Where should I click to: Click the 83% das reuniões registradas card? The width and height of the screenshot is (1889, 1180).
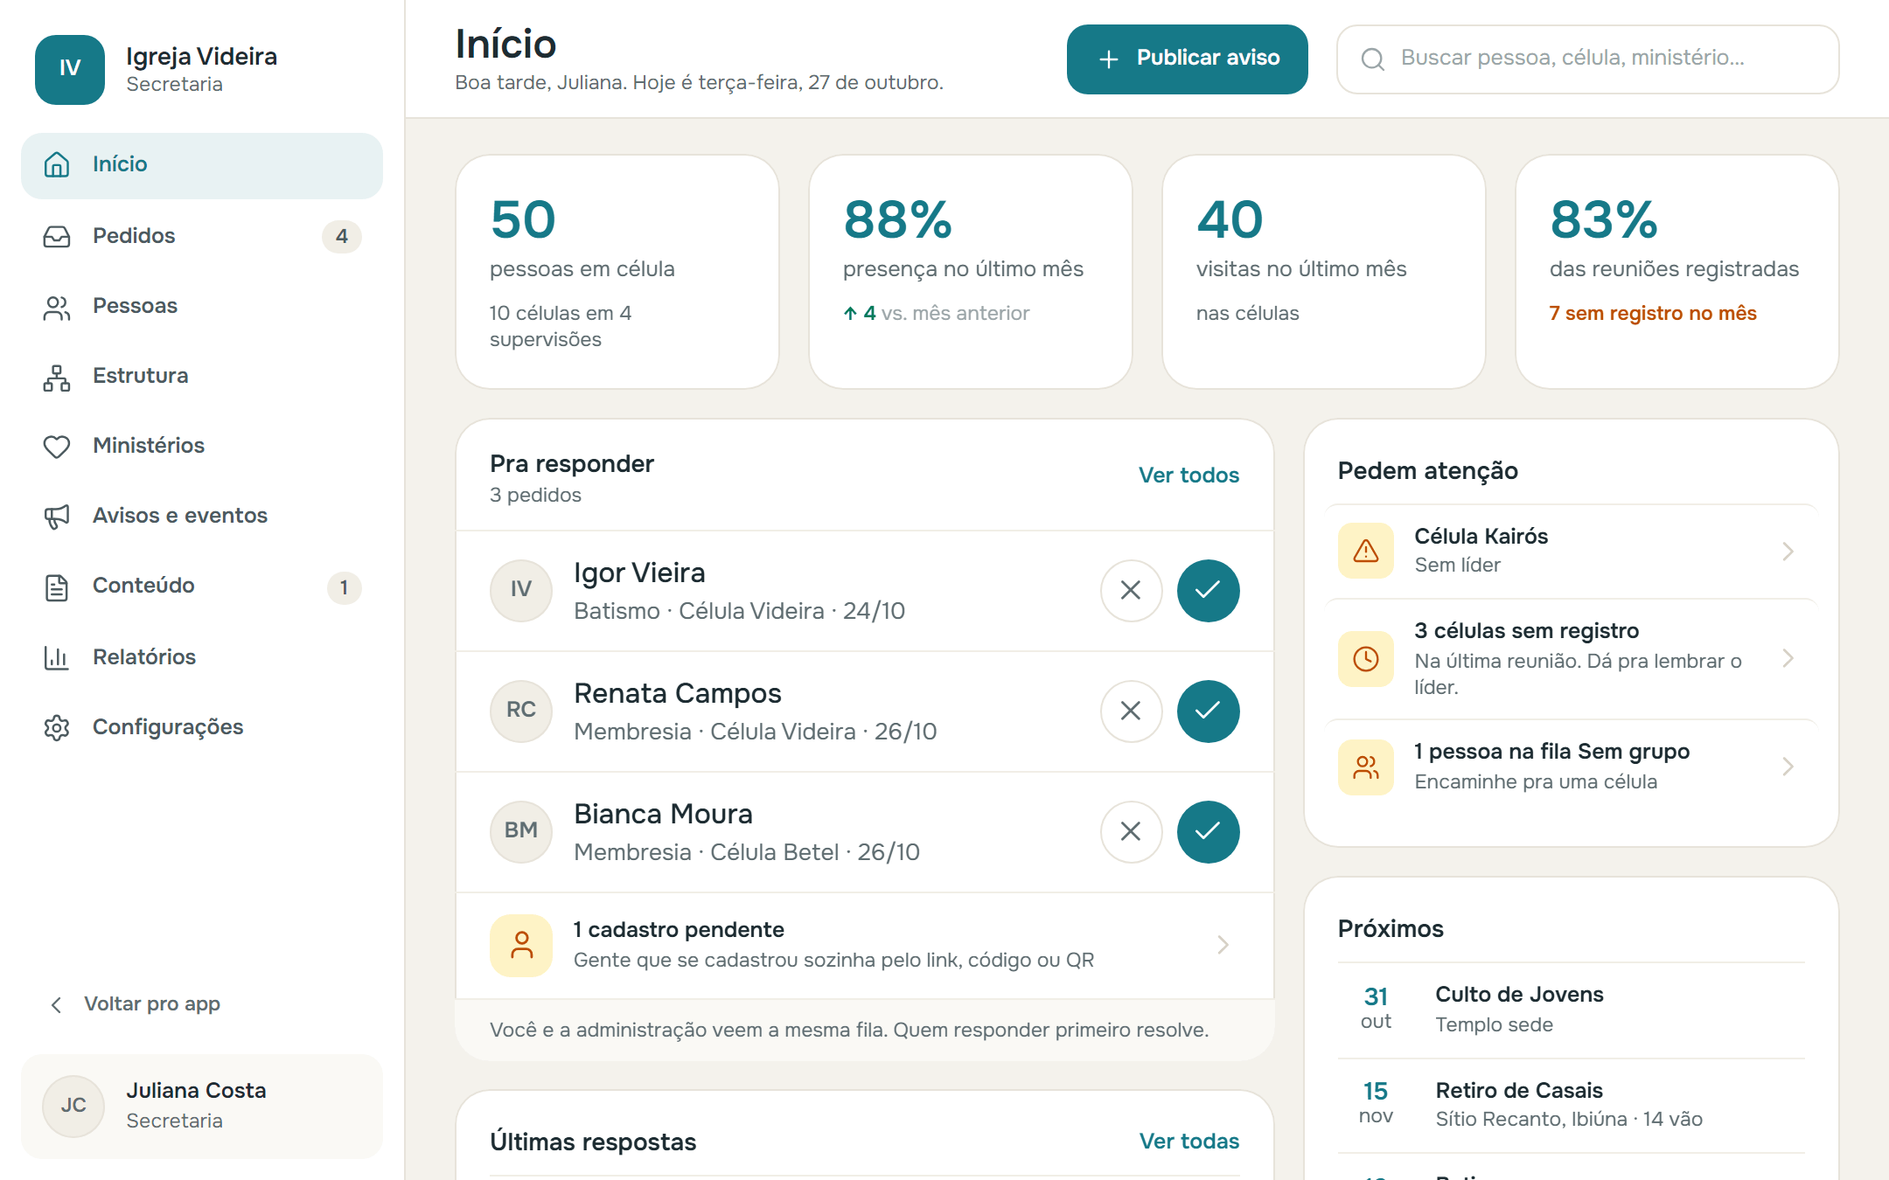tap(1676, 272)
